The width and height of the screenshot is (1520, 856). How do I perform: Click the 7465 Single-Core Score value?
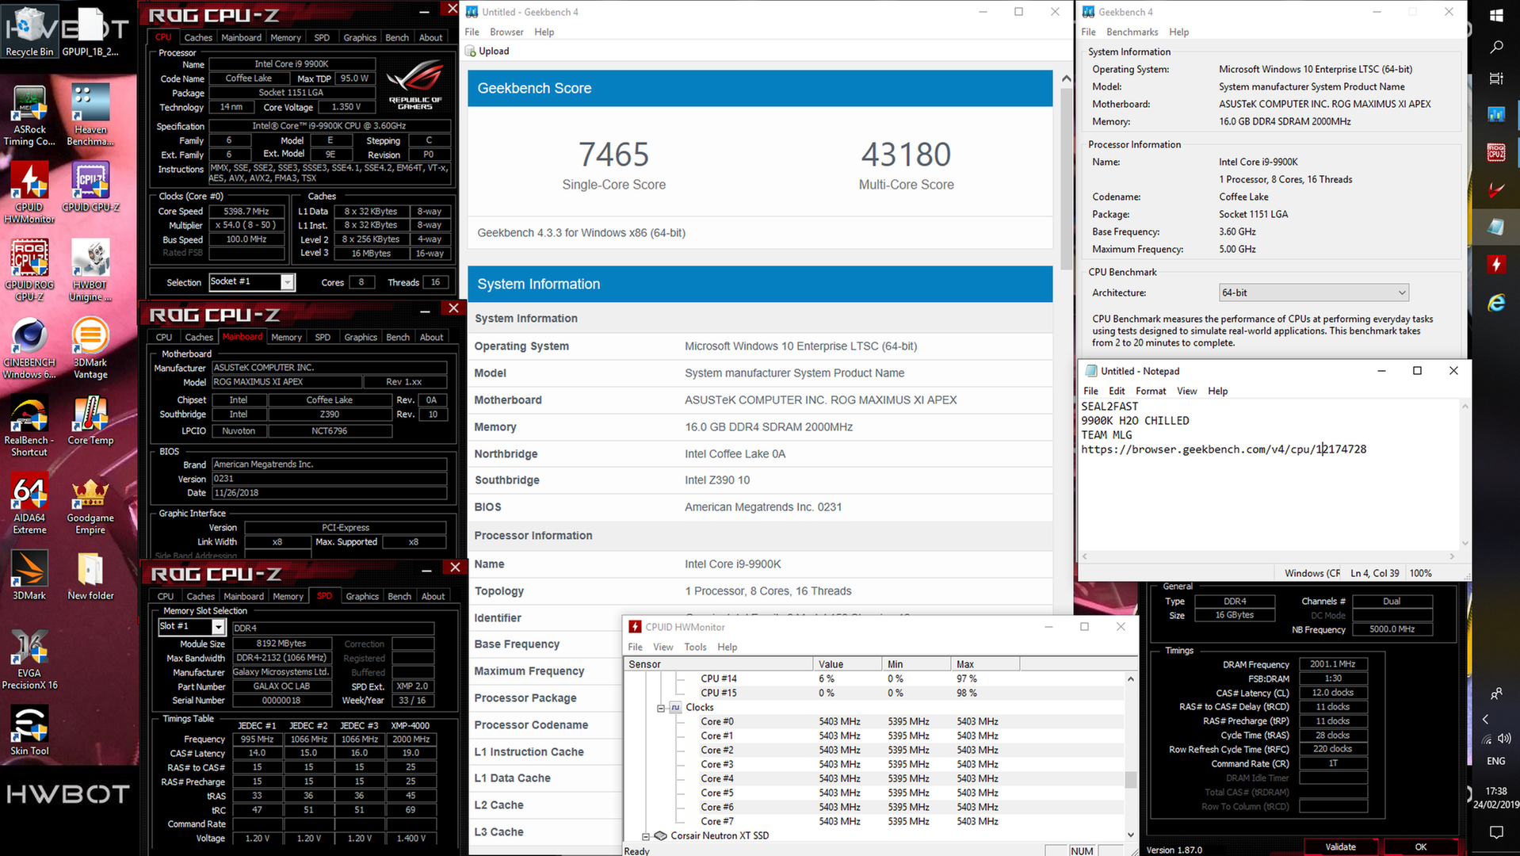pyautogui.click(x=613, y=155)
